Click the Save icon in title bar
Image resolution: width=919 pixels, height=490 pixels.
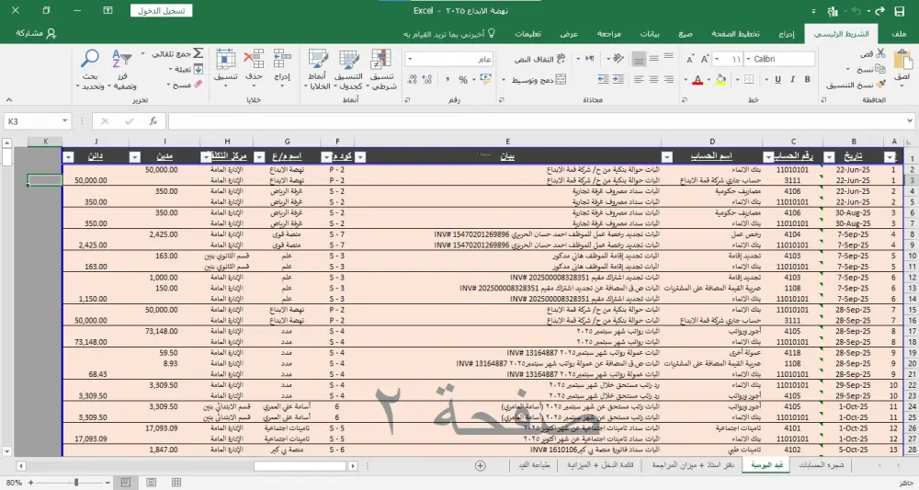(x=899, y=10)
